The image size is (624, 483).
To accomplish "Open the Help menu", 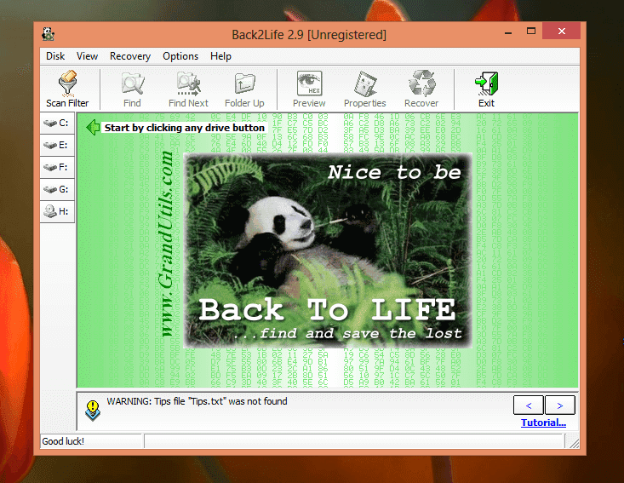I will 220,56.
